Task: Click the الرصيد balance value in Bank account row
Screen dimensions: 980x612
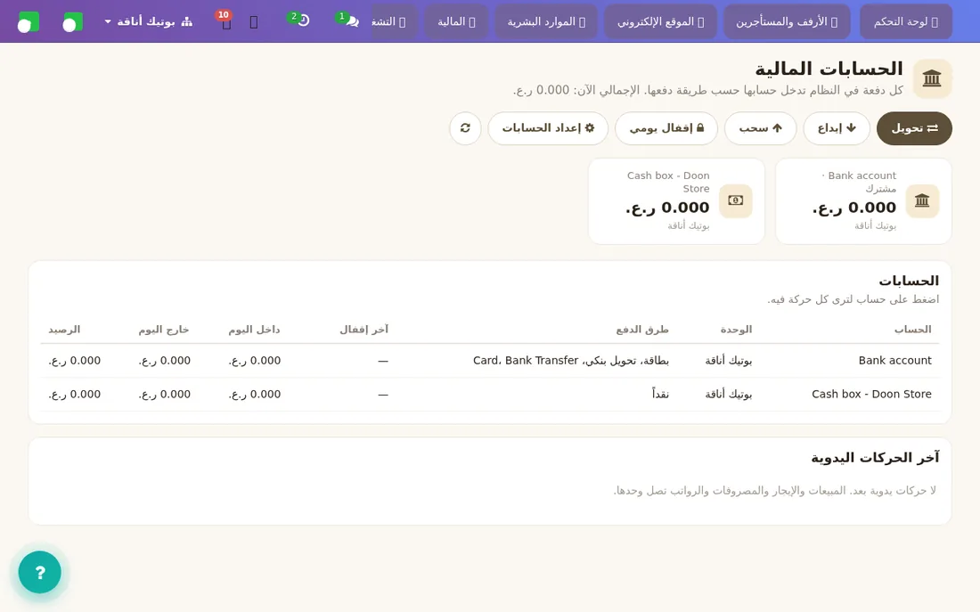Action: pos(74,361)
